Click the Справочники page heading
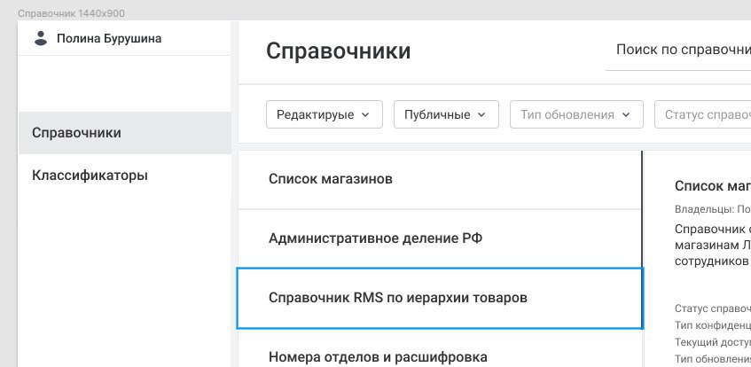 (x=338, y=51)
